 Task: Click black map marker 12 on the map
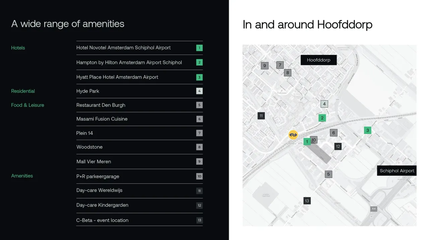point(338,146)
